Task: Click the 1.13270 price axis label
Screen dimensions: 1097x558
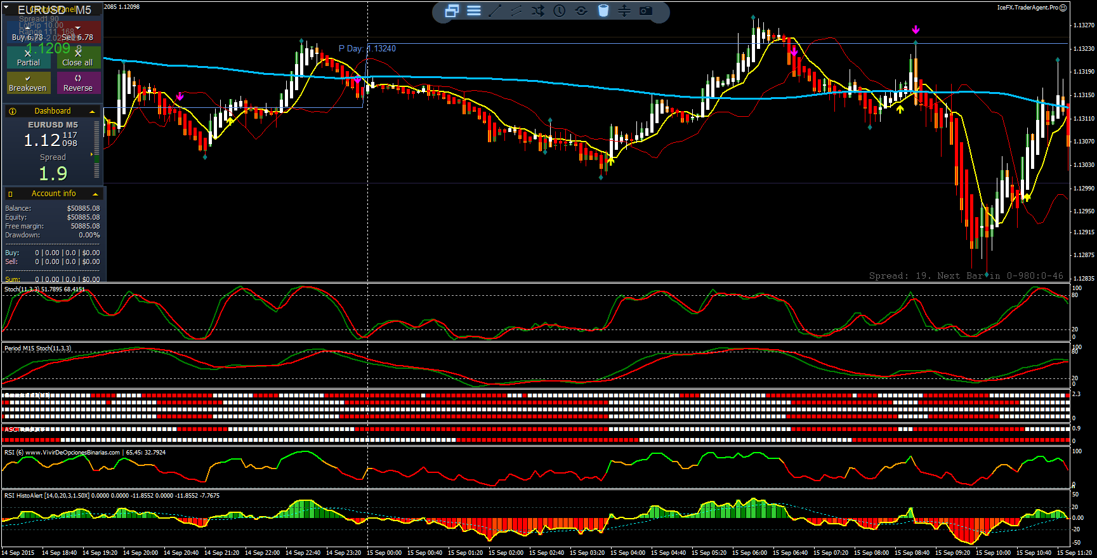Action: [1083, 25]
